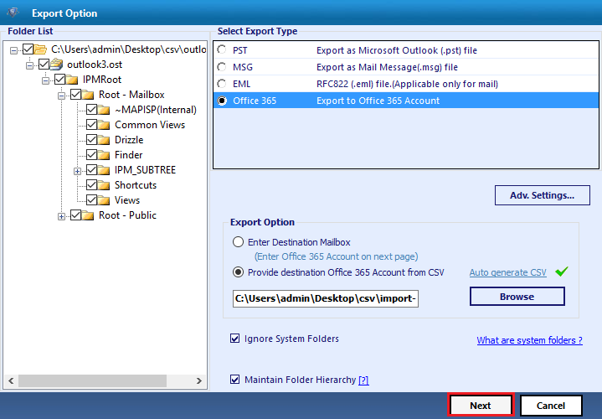This screenshot has width=602, height=419.
Task: Expand the Root - Public node
Action: (x=61, y=216)
